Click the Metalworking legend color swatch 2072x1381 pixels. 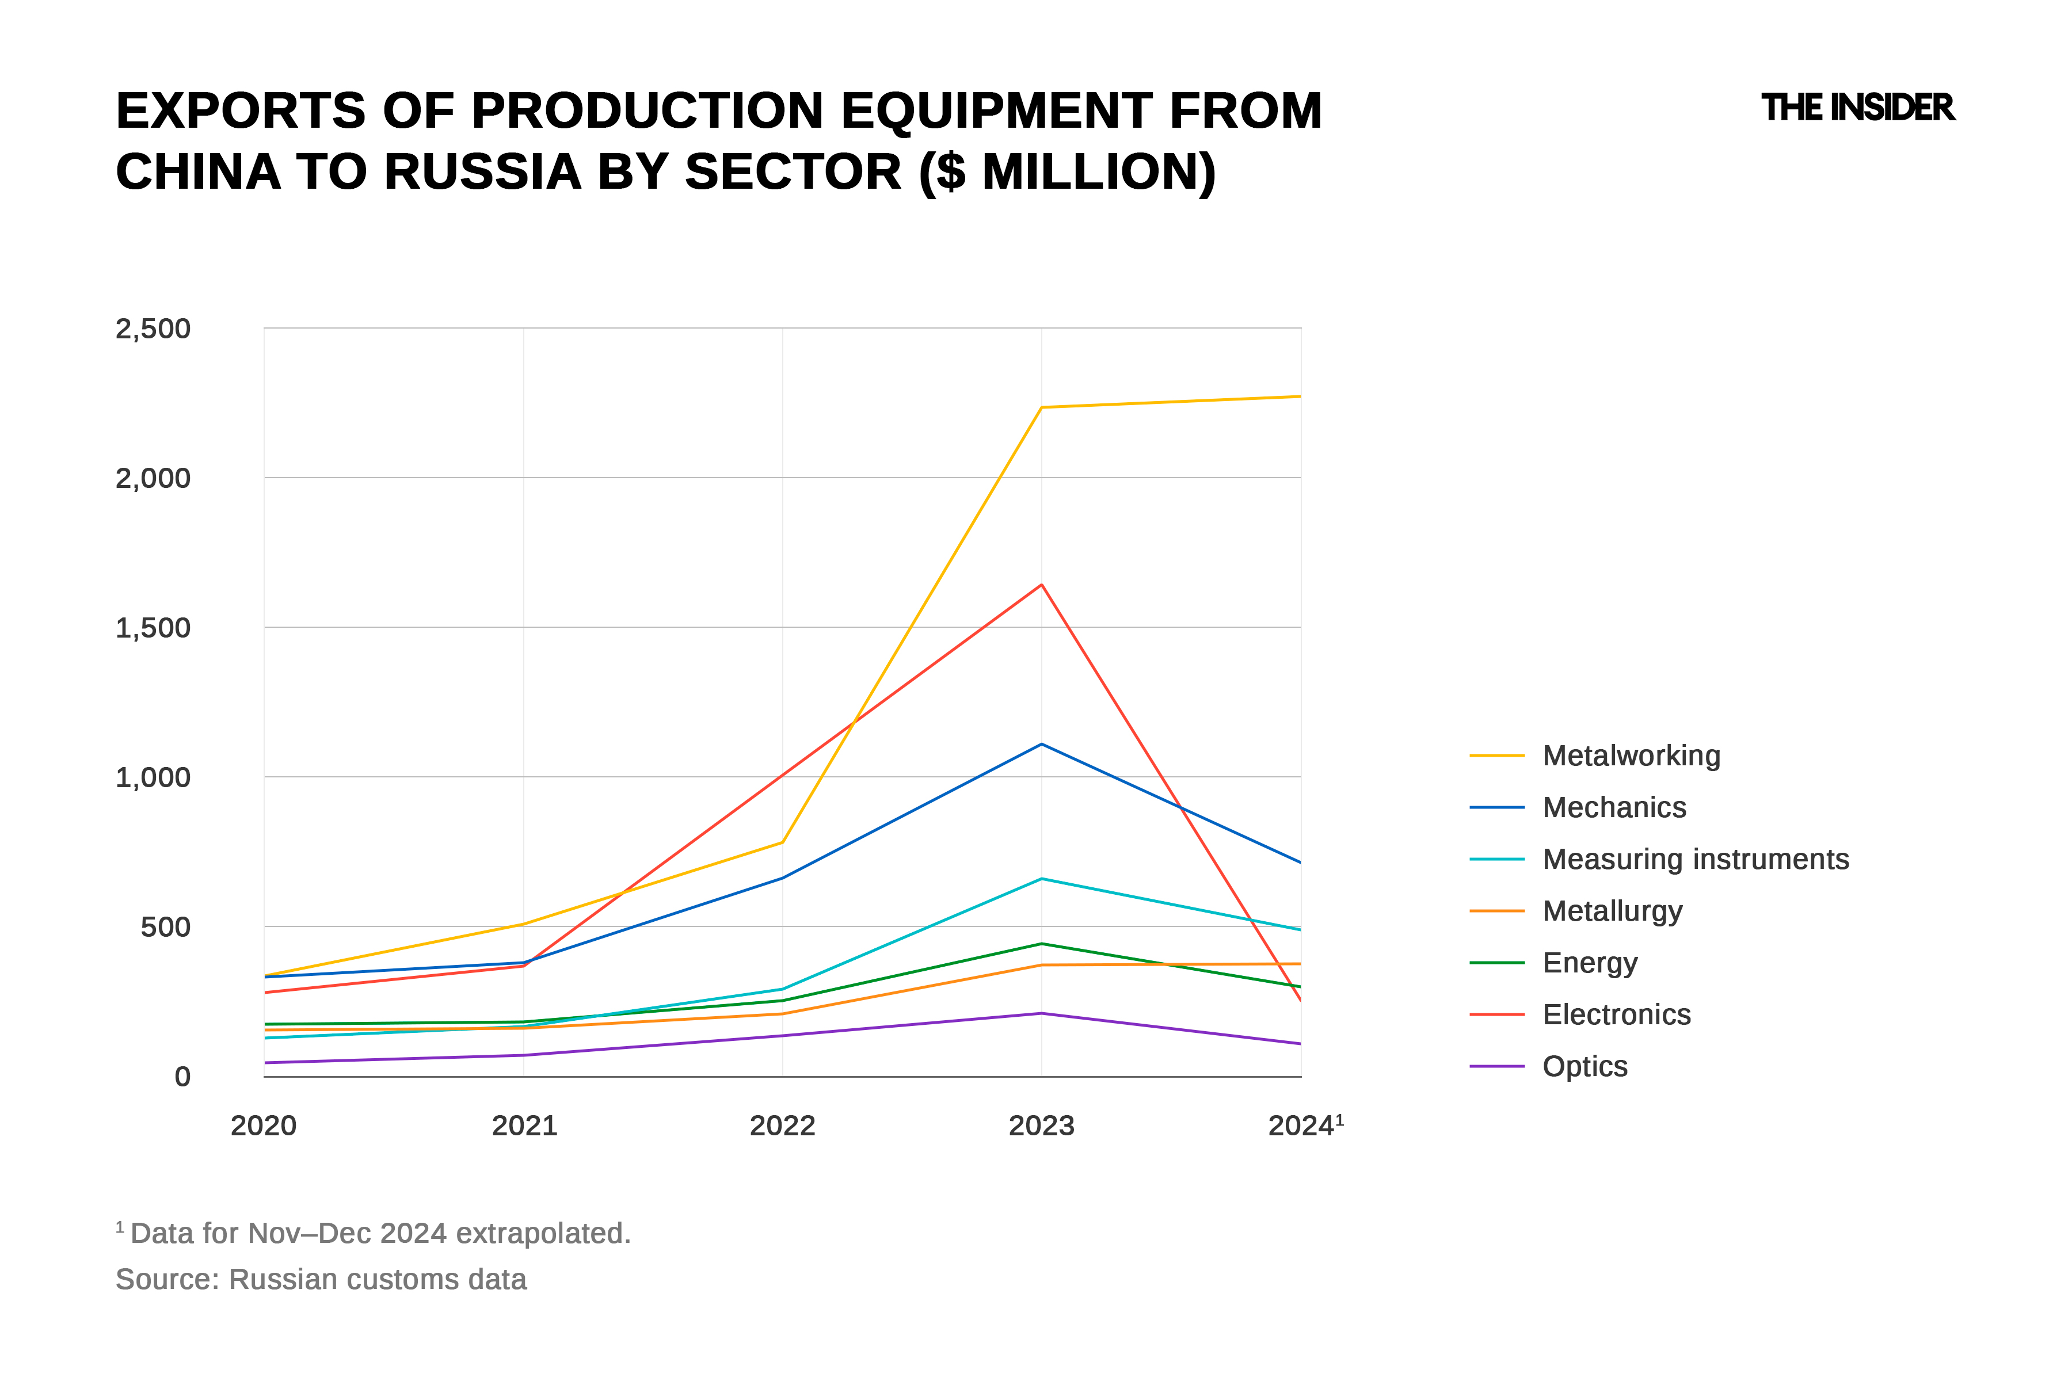point(1496,756)
